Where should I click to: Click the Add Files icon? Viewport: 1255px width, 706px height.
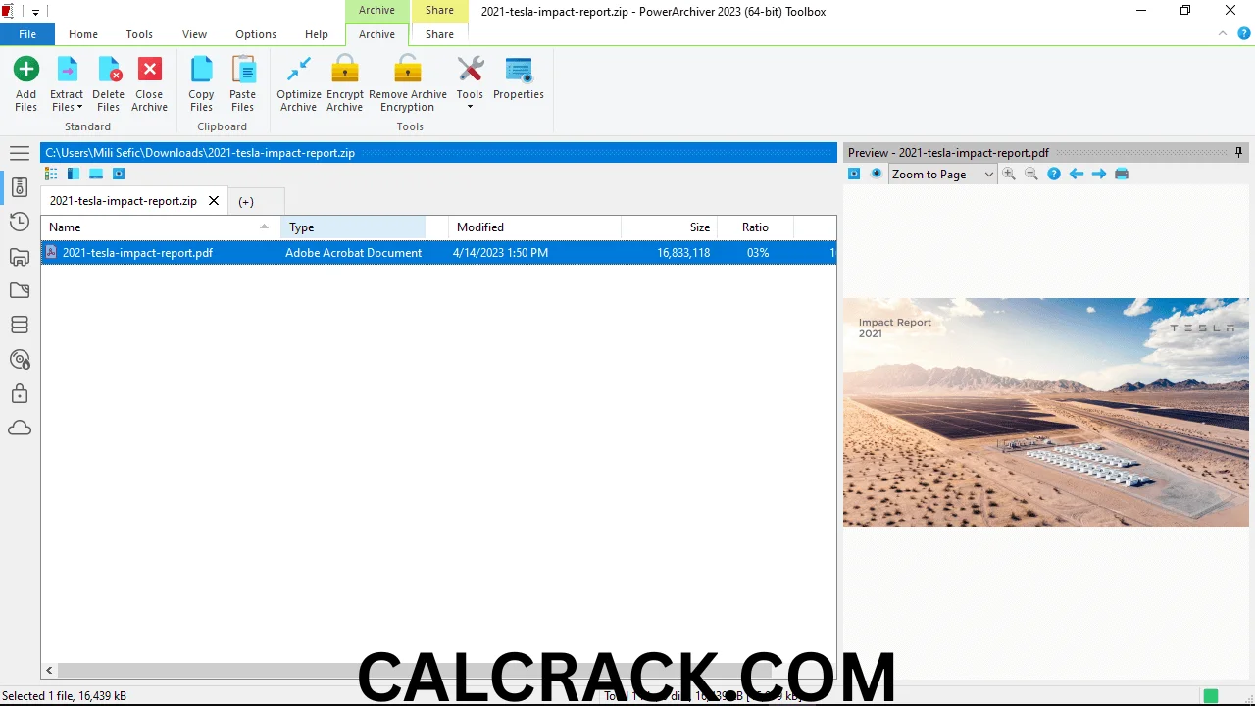tap(26, 70)
